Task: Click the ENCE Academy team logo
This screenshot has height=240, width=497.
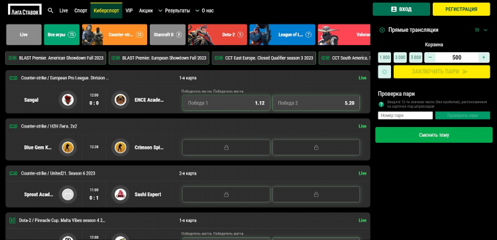Action: tap(120, 100)
